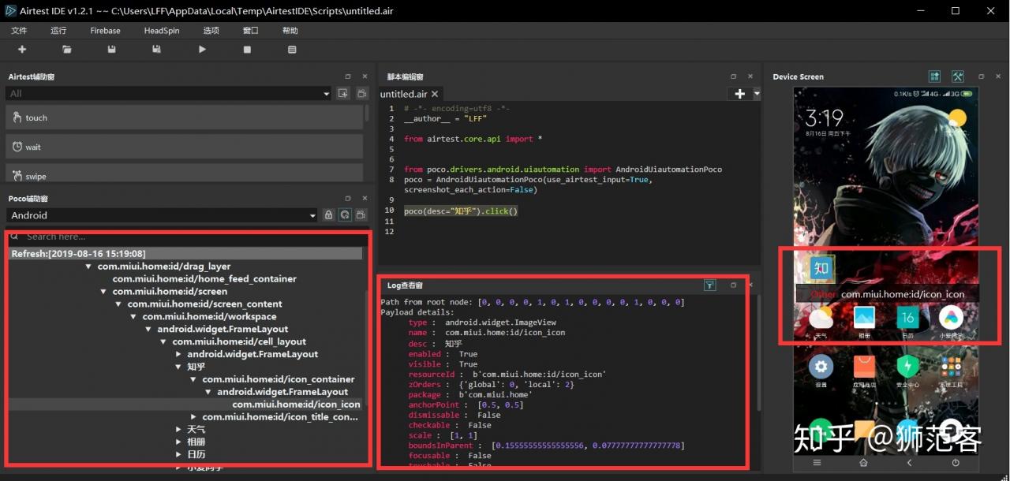Close the untitled.air tab
1010x481 pixels.
435,94
